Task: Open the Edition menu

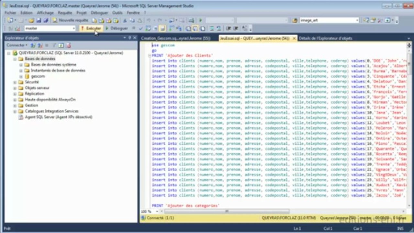Action: pyautogui.click(x=26, y=13)
